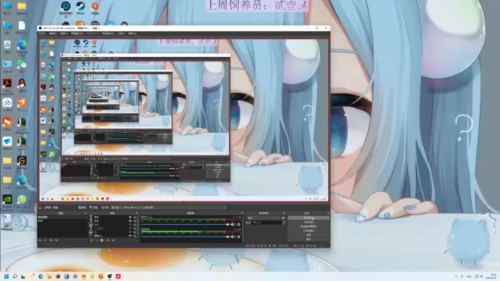Open settings gear for the top mixer channel
500x281 pixels.
[x=239, y=224]
